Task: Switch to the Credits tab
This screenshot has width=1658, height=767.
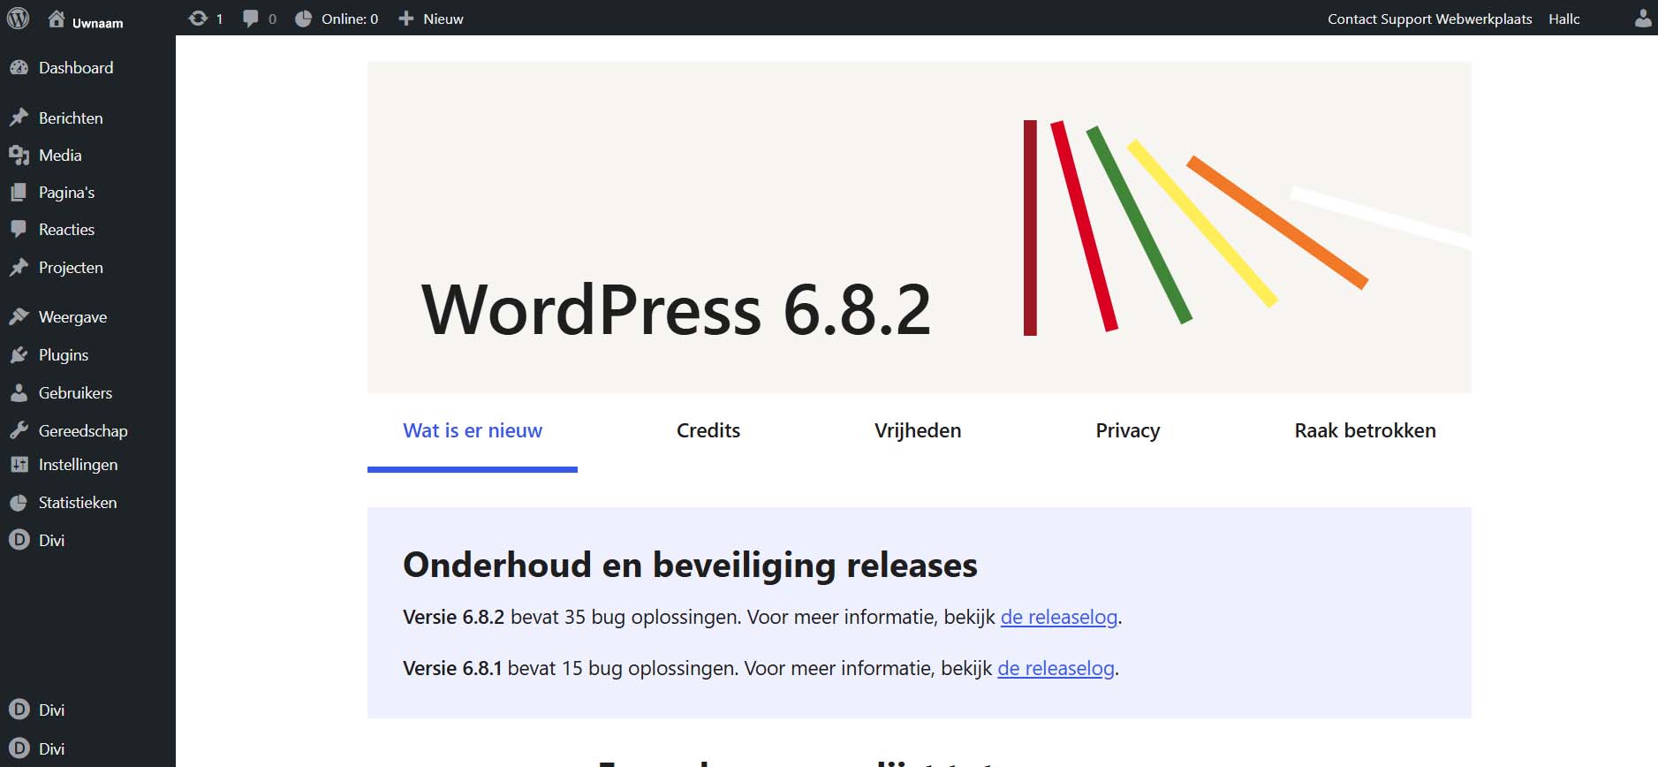Action: [x=708, y=431]
